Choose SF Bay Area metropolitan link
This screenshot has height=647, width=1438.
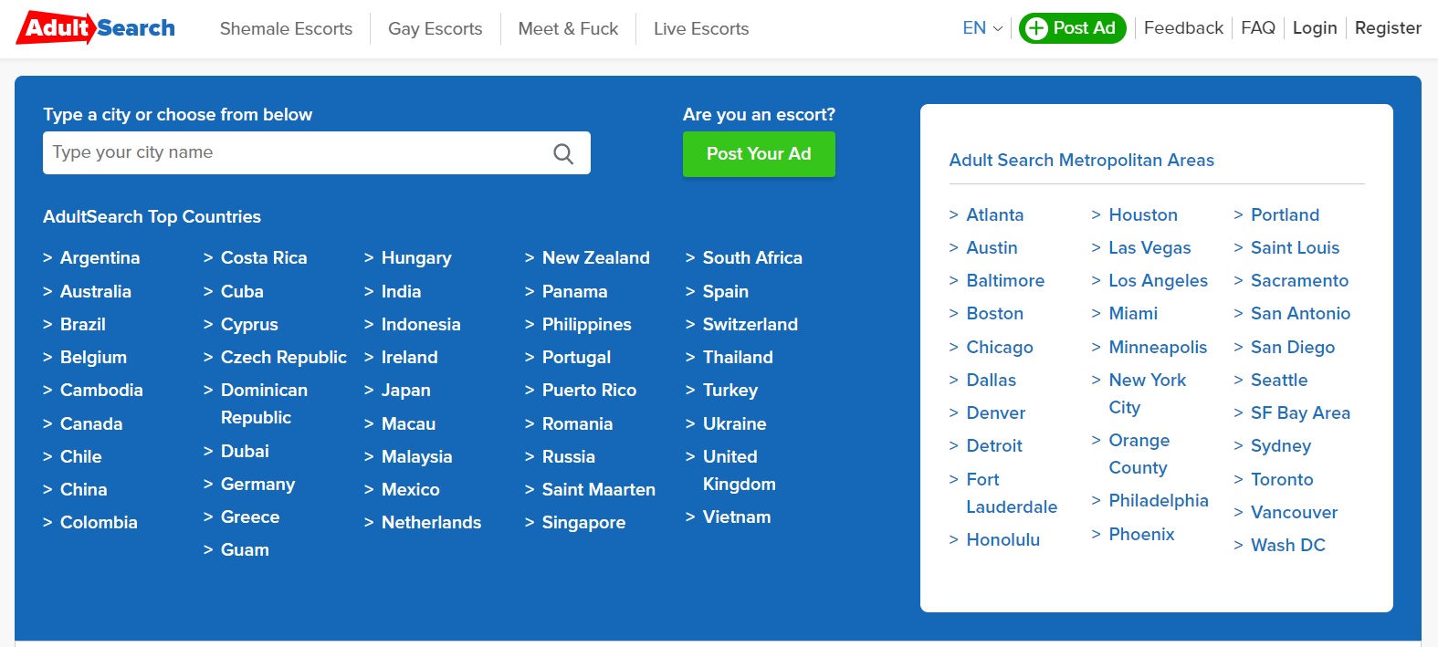point(1300,412)
